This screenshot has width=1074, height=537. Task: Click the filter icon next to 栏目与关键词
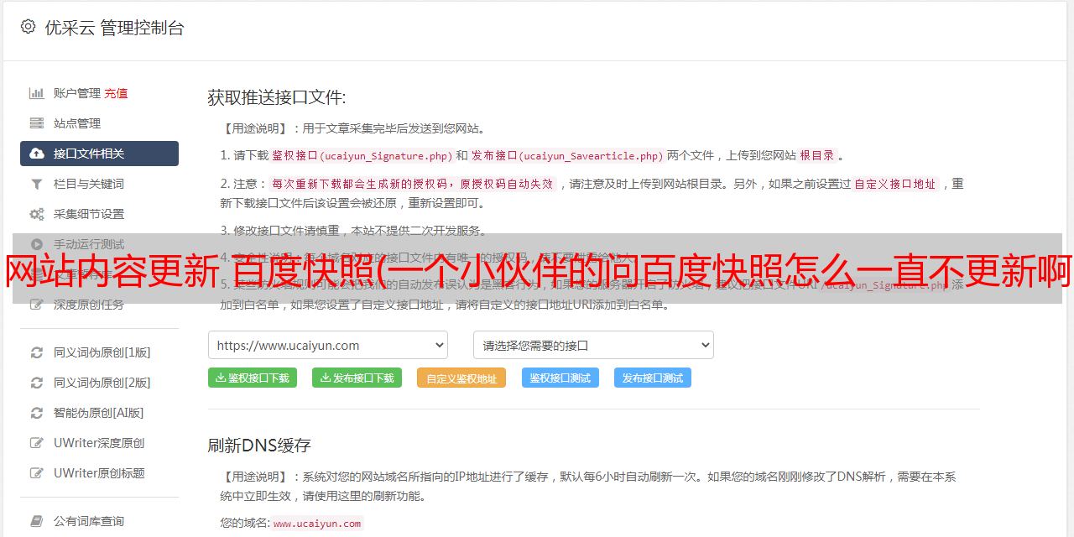(x=37, y=184)
